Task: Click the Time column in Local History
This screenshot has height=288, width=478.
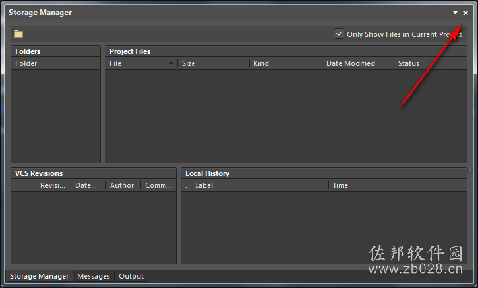Action: (398, 185)
